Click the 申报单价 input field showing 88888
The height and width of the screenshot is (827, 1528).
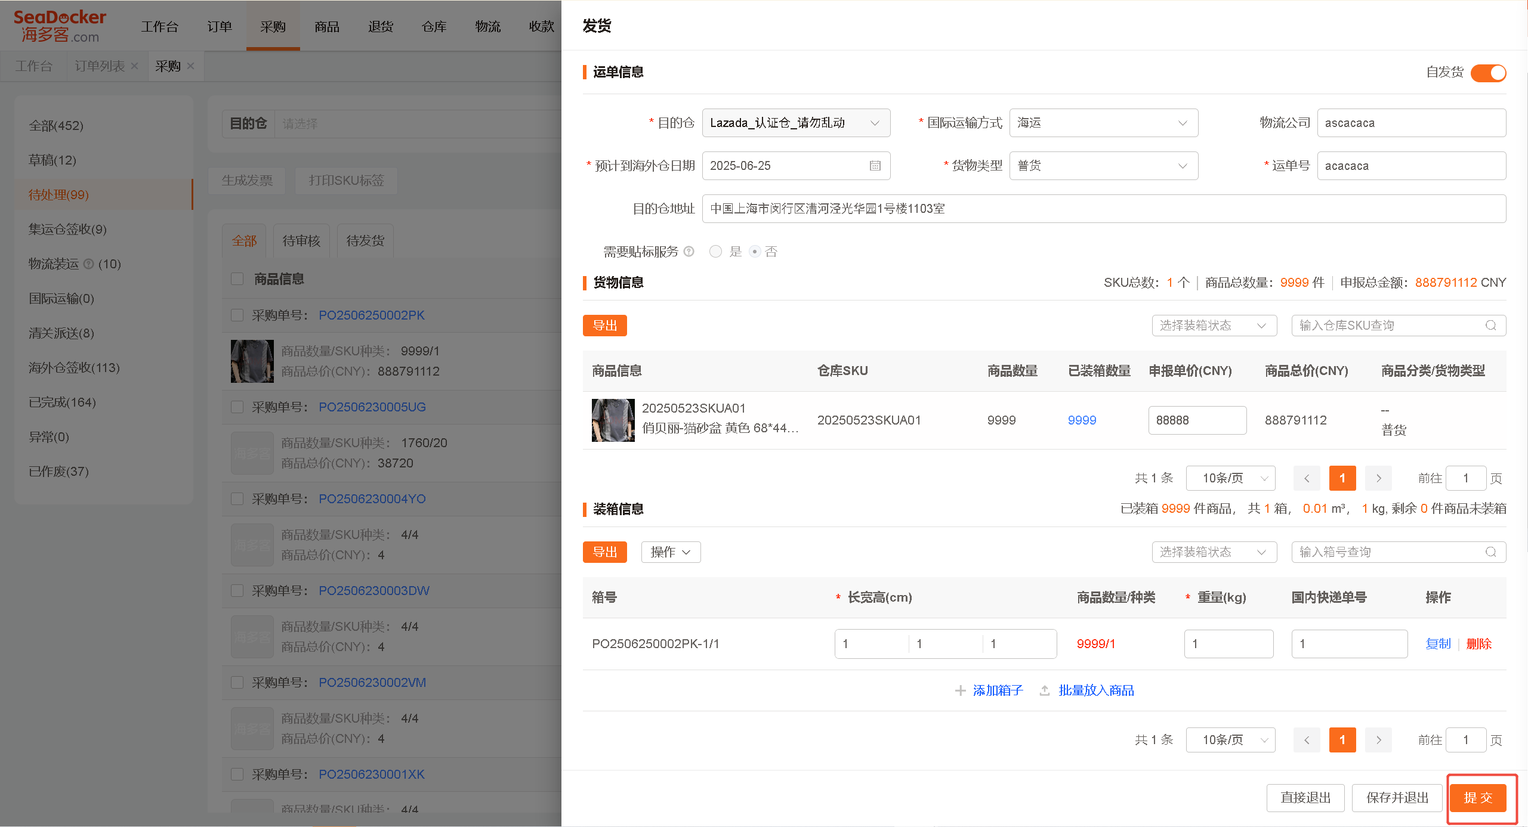1197,420
